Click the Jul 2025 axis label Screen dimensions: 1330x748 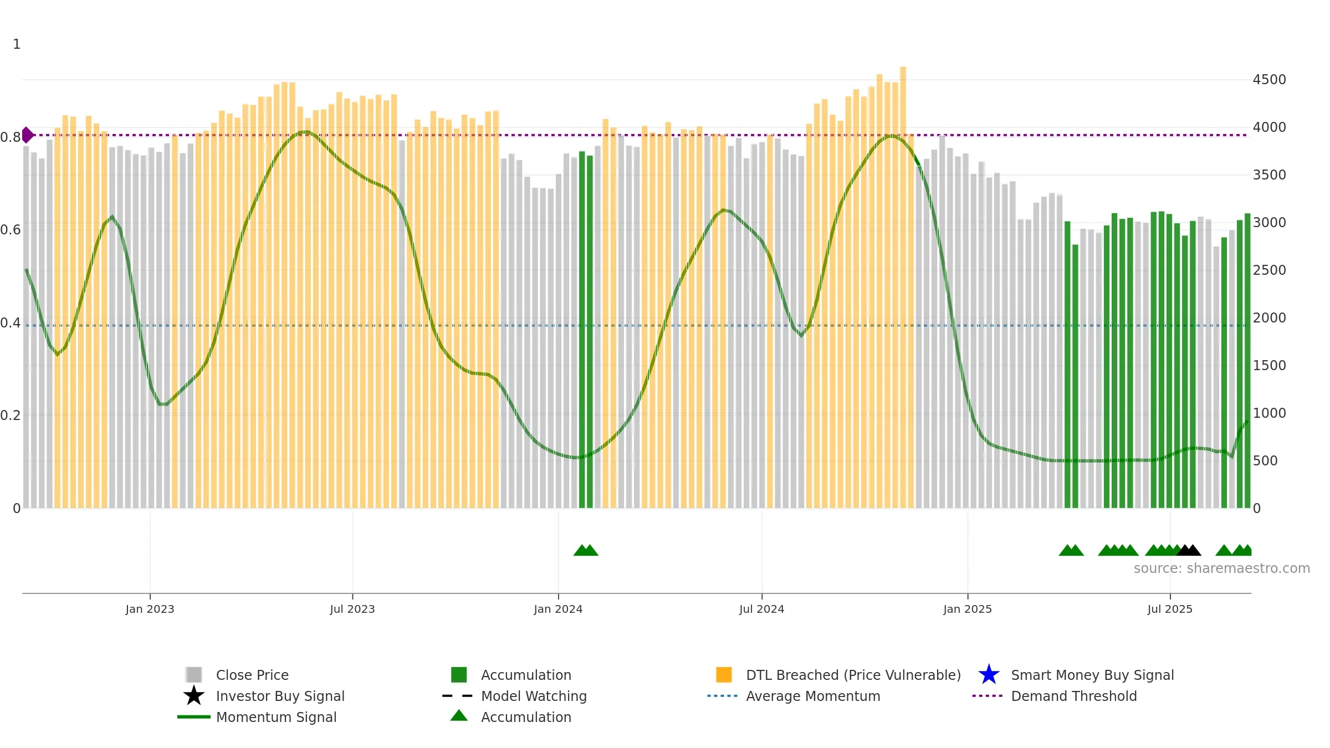click(x=1170, y=609)
